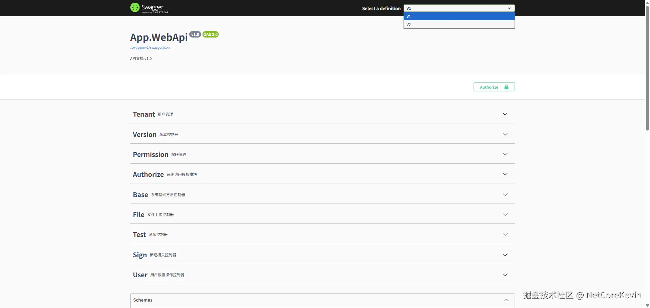650x308 pixels.
Task: Select V1 in definition list
Action: 459,16
